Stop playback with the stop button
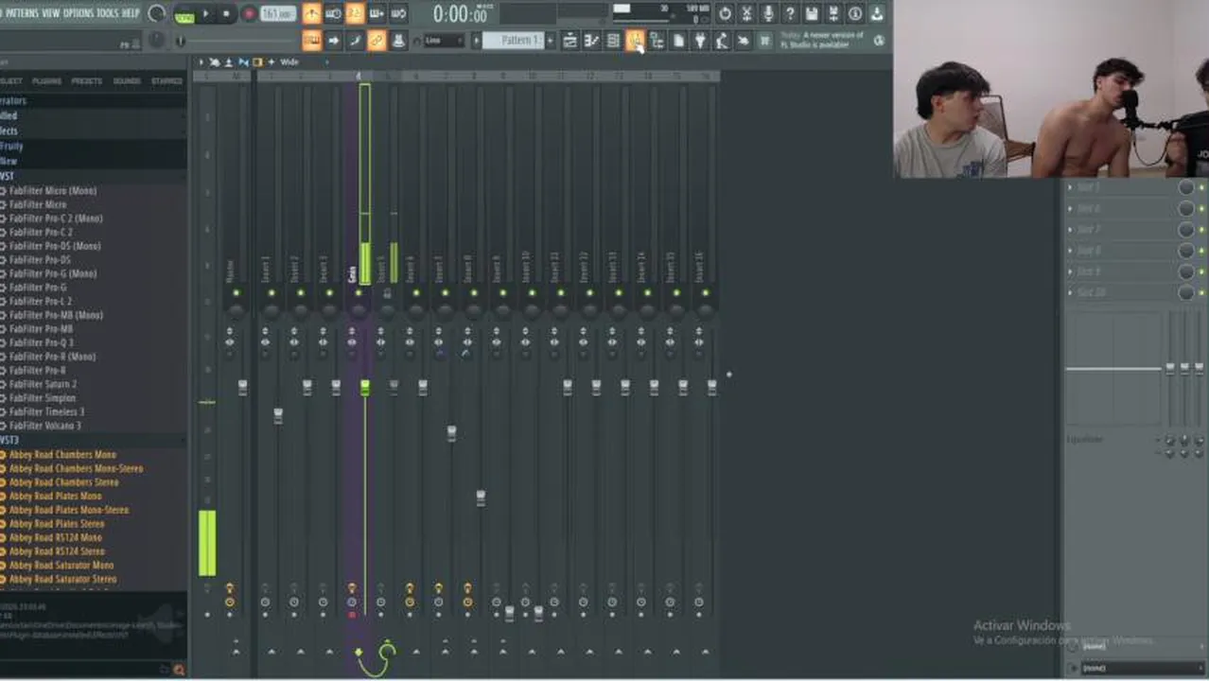The width and height of the screenshot is (1209, 681). click(227, 14)
